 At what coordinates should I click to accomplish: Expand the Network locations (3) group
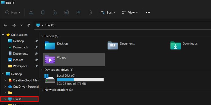pos(42,90)
